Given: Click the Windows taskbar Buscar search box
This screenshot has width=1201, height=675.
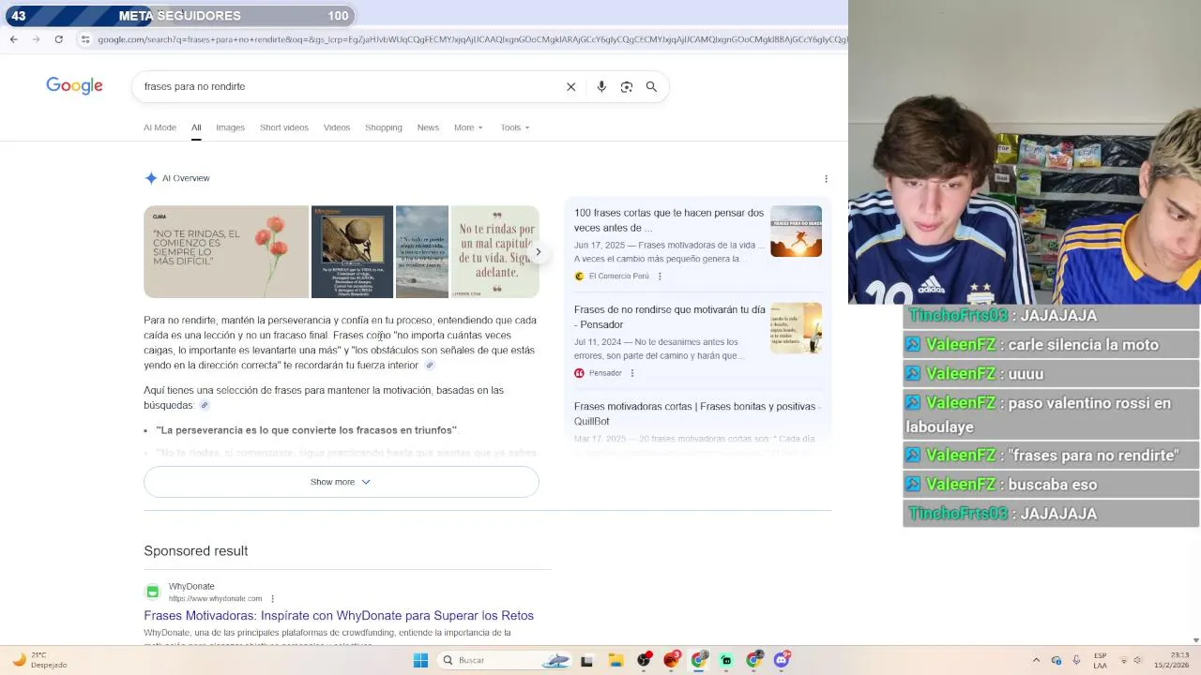Looking at the screenshot, I should point(505,660).
